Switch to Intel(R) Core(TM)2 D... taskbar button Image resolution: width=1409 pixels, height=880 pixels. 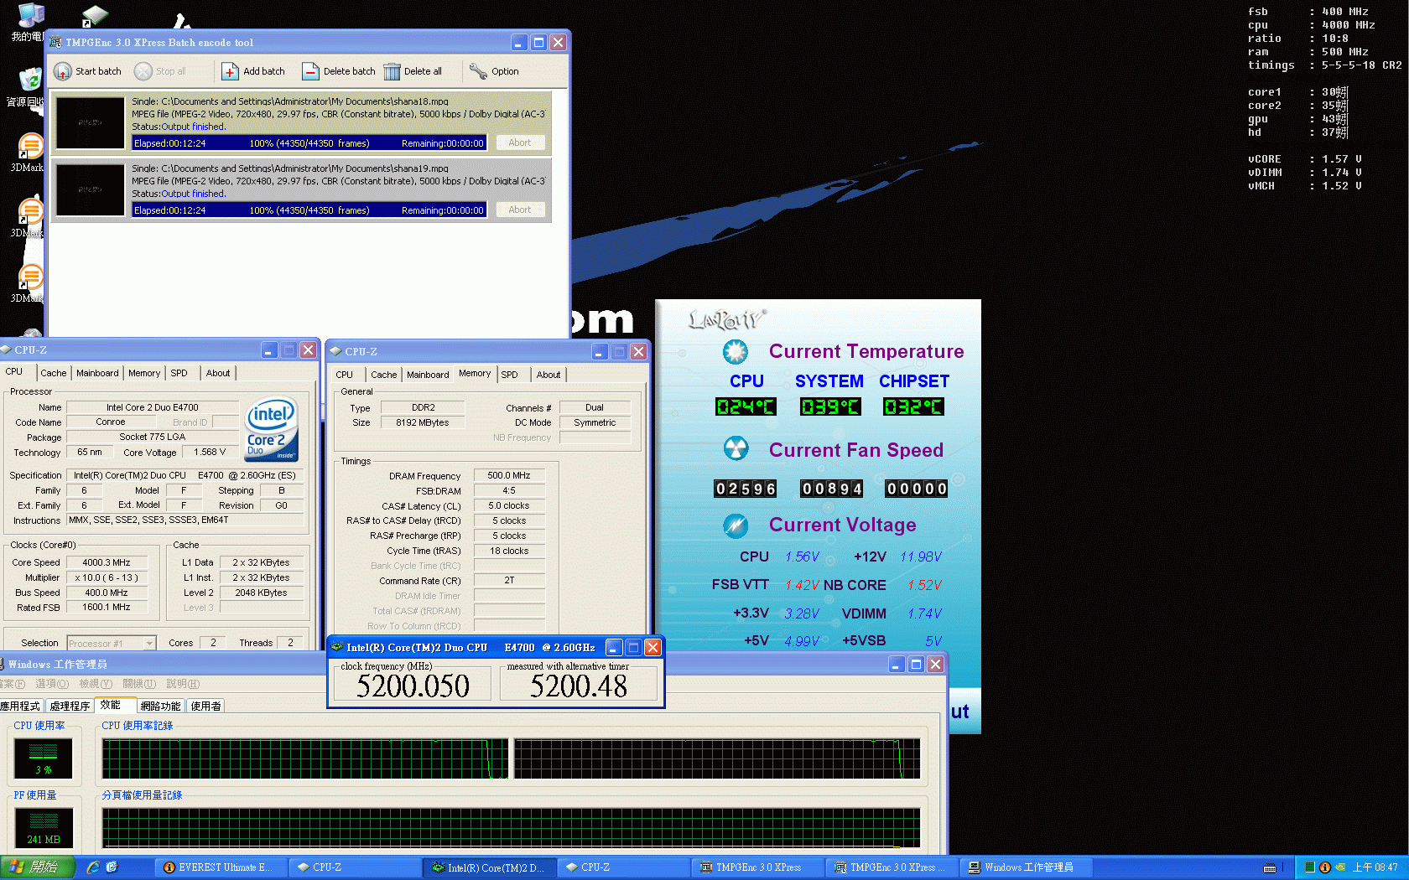click(x=488, y=867)
